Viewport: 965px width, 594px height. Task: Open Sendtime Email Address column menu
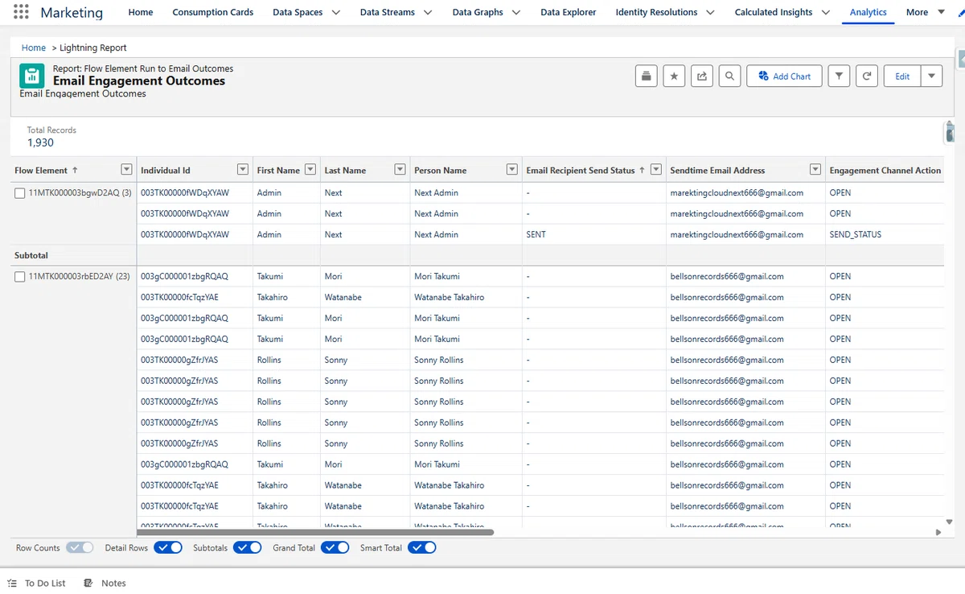click(815, 170)
